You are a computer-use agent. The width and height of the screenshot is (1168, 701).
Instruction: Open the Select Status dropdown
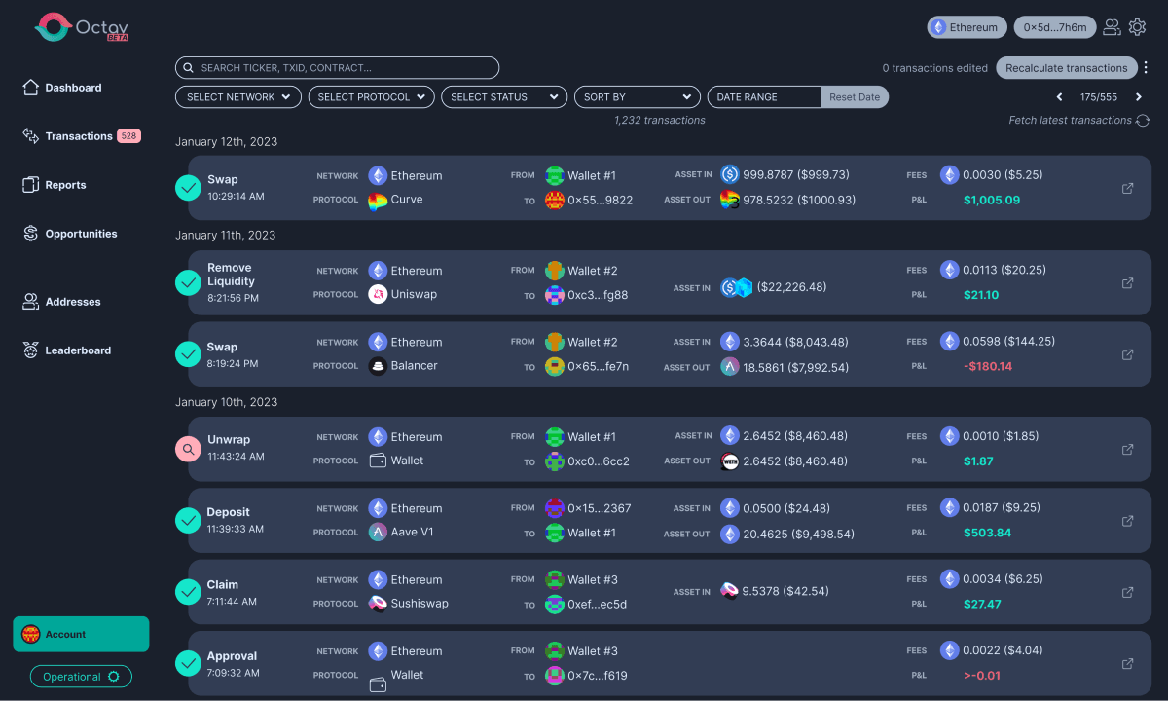point(504,97)
